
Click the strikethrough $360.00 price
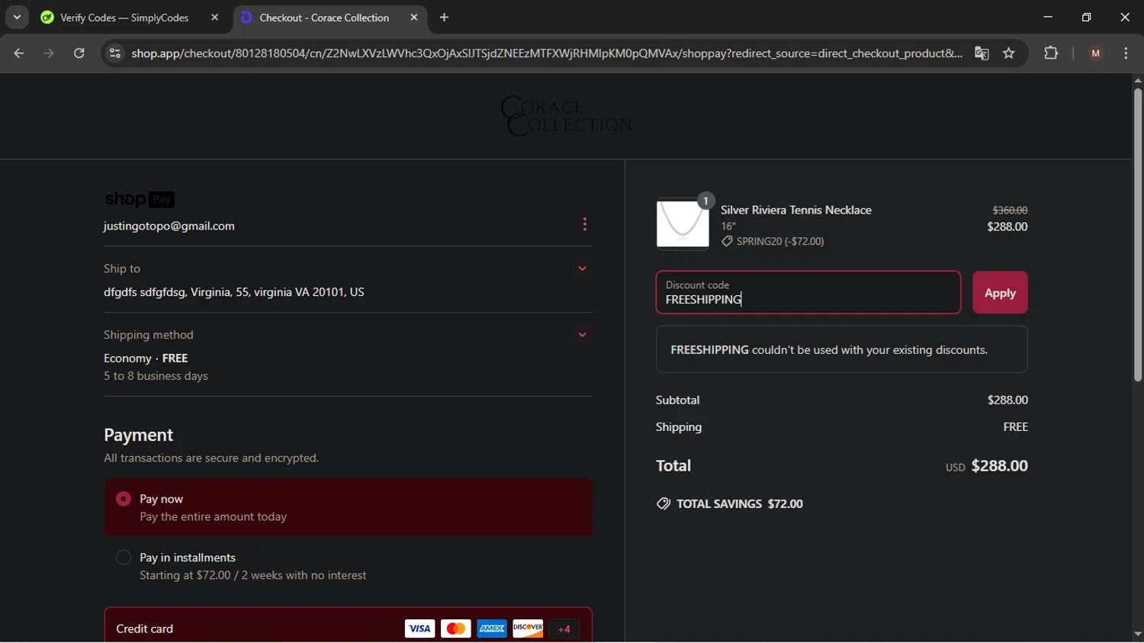1010,210
